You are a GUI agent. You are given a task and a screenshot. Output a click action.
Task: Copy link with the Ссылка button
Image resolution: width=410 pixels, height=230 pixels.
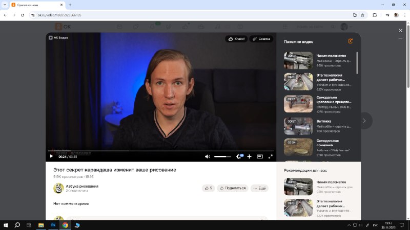pos(261,39)
